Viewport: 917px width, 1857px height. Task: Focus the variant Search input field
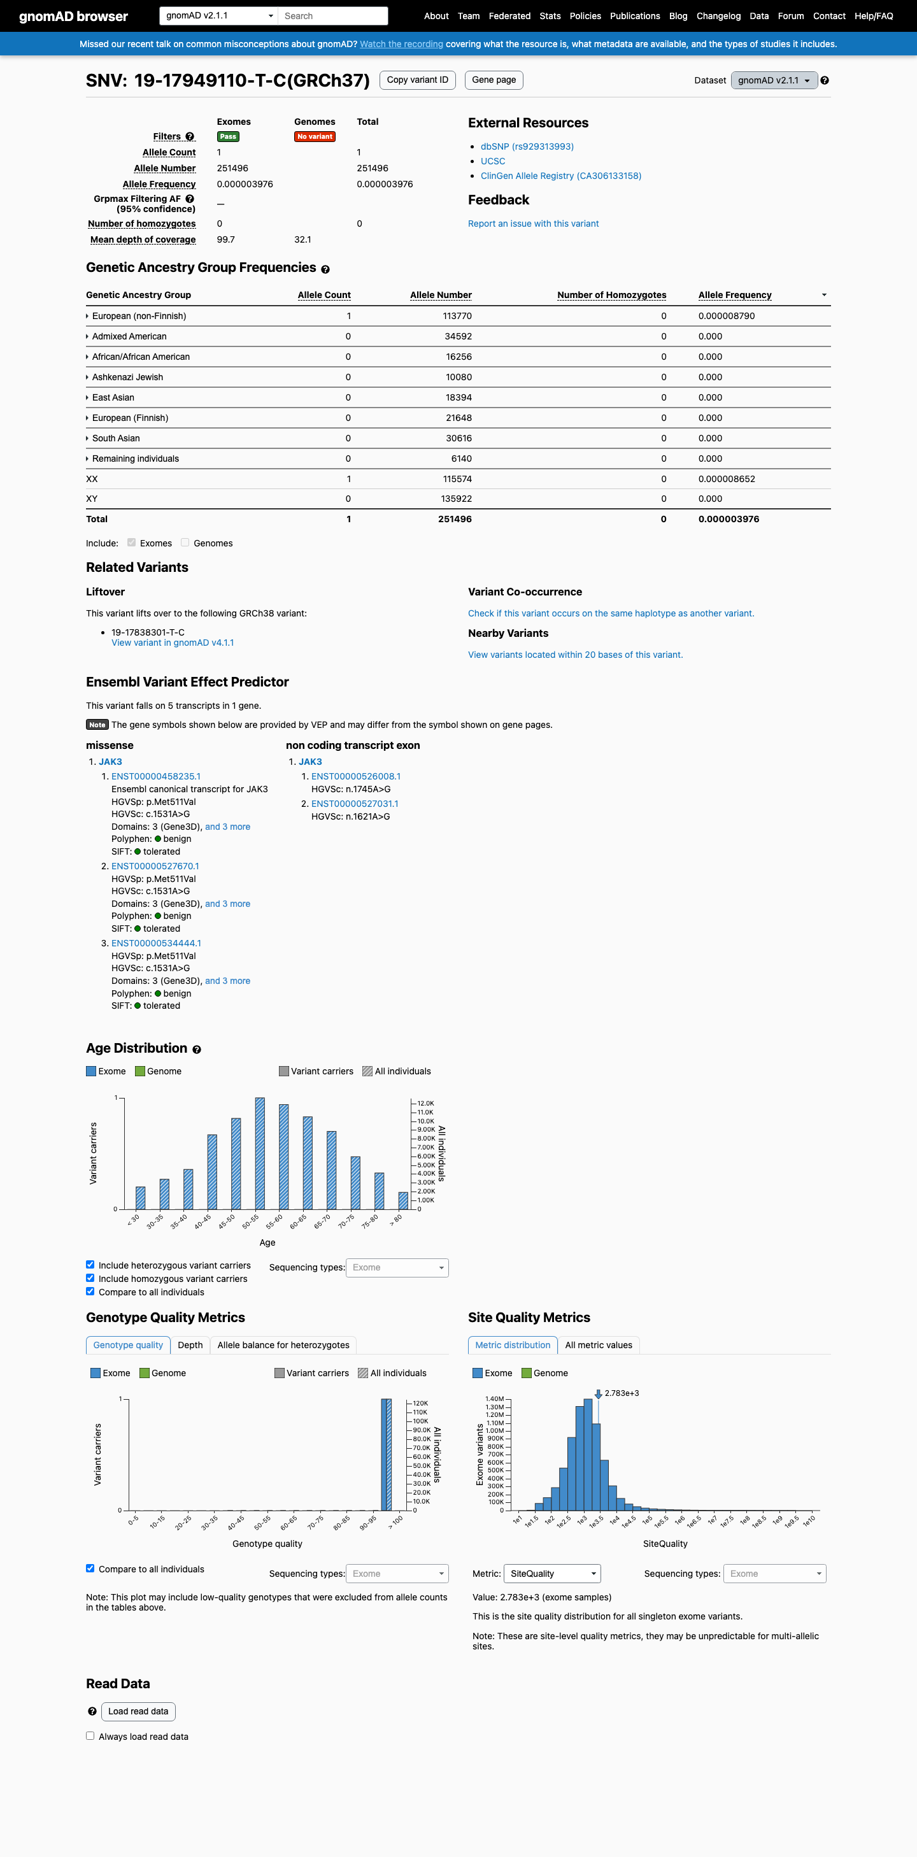[333, 15]
